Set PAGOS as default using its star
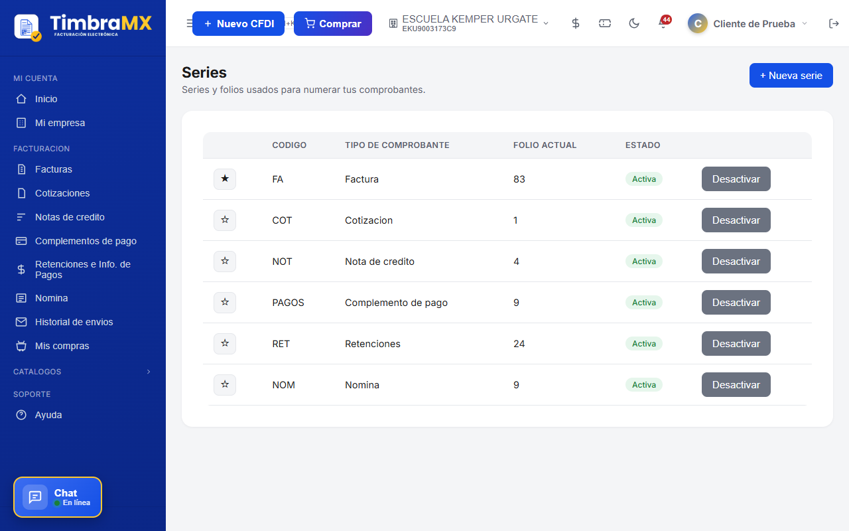Viewport: 849px width, 531px height. pos(225,303)
